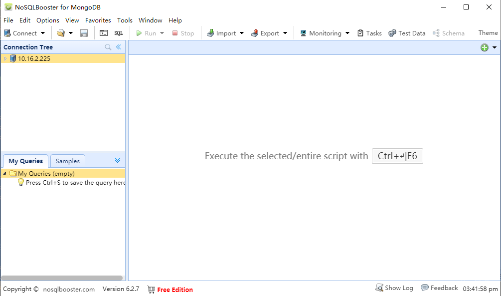The image size is (501, 296).
Task: Expand the 10.16.2.225 connection node
Action: coord(5,58)
